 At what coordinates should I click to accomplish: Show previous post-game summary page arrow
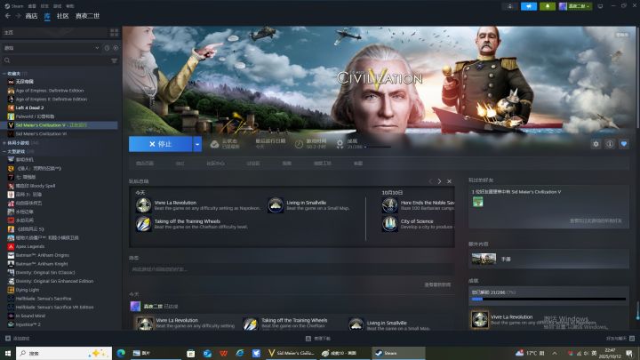click(x=430, y=181)
